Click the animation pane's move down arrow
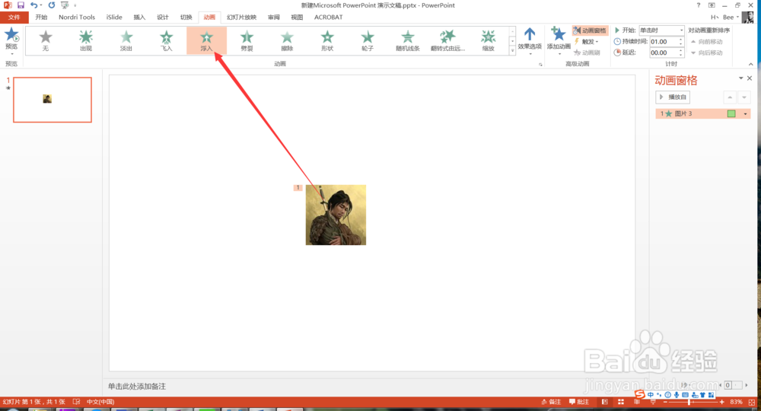The height and width of the screenshot is (411, 761). click(x=744, y=97)
